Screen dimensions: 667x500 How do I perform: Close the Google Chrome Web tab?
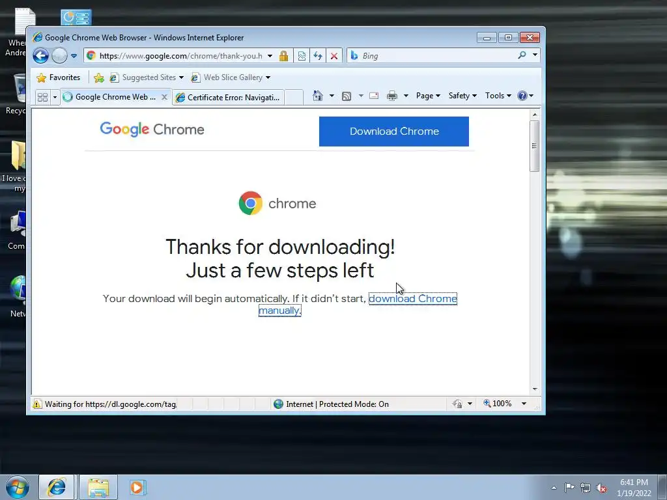tap(164, 98)
